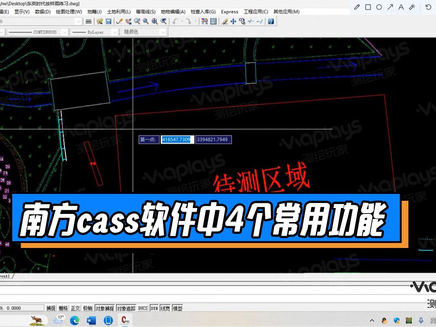Click the Save icon in the toolbar
Viewport: 436px width, 327px height.
(109, 21)
